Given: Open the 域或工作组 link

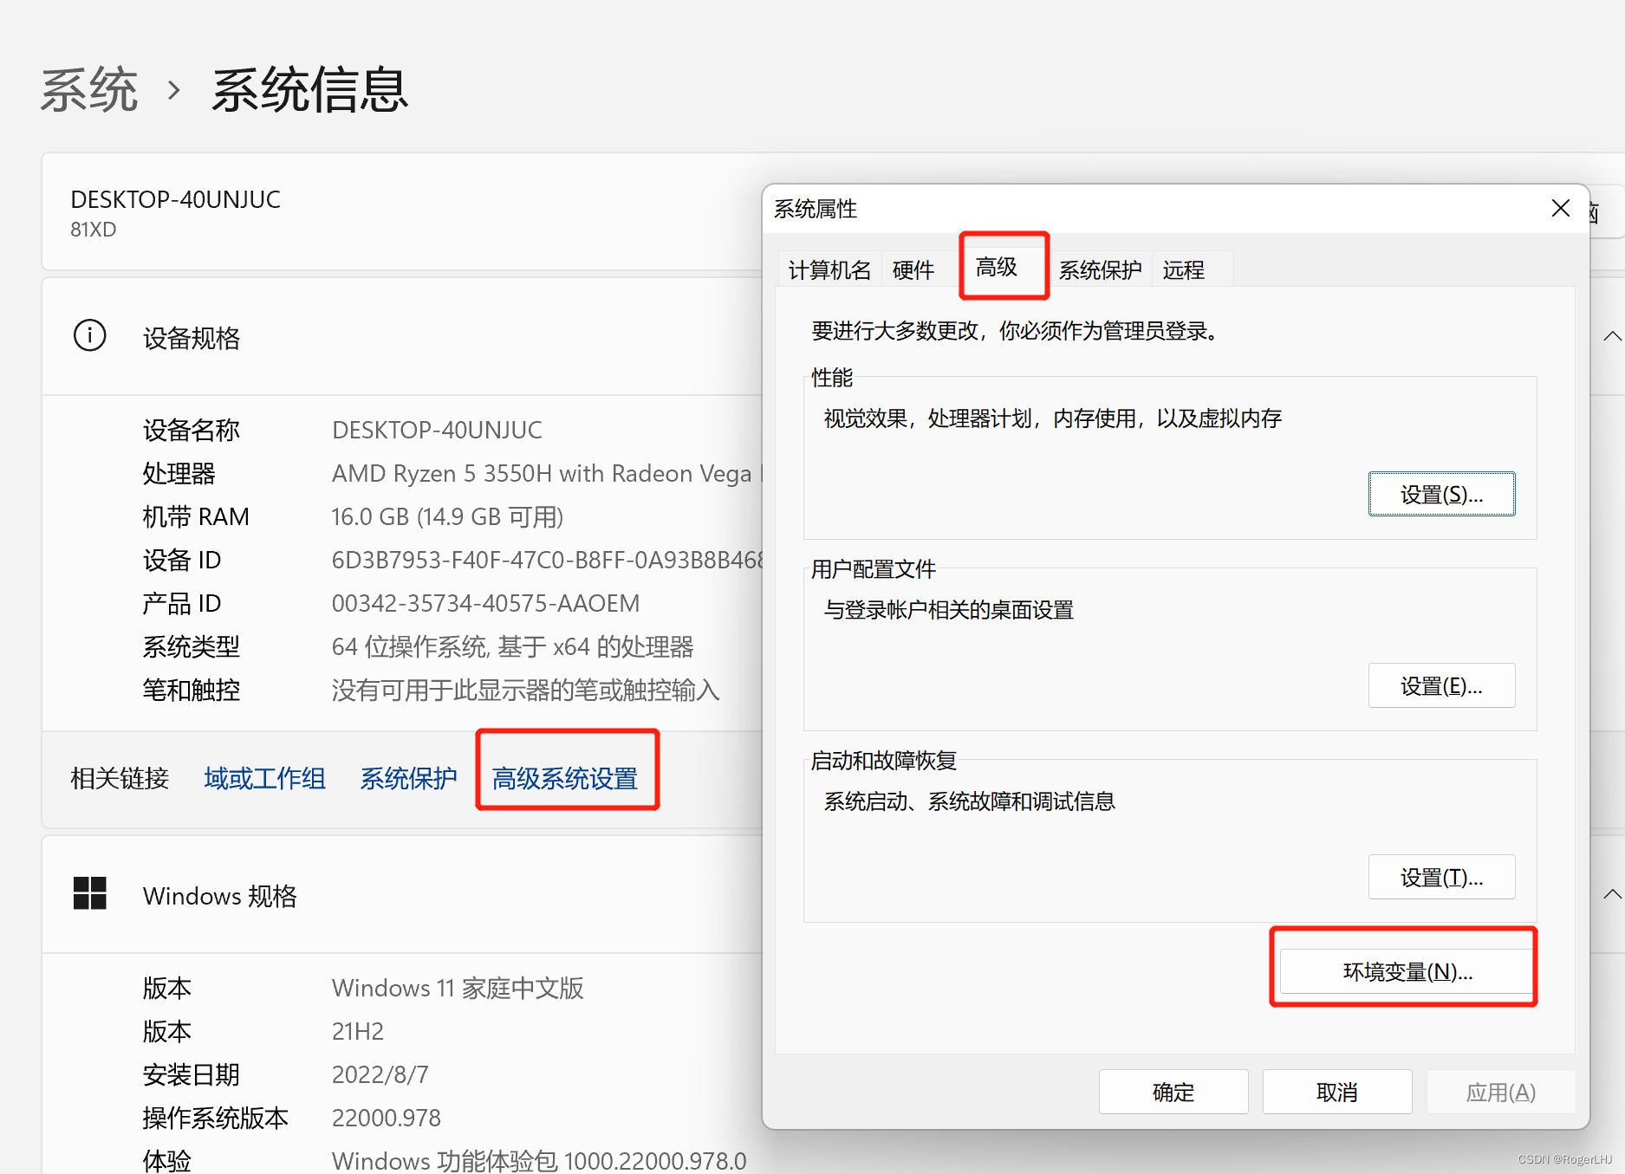Looking at the screenshot, I should tap(265, 778).
